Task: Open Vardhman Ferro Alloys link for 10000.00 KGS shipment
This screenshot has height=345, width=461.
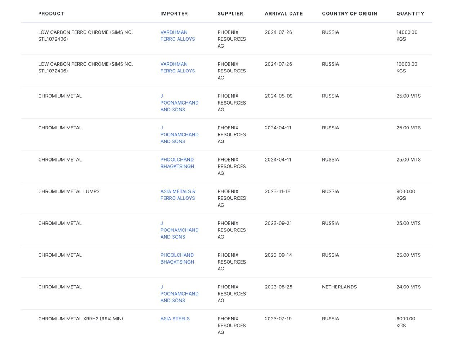Action: tap(178, 67)
